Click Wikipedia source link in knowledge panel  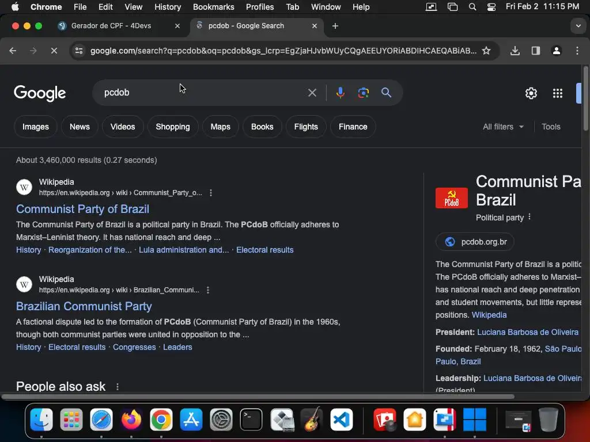[489, 315]
